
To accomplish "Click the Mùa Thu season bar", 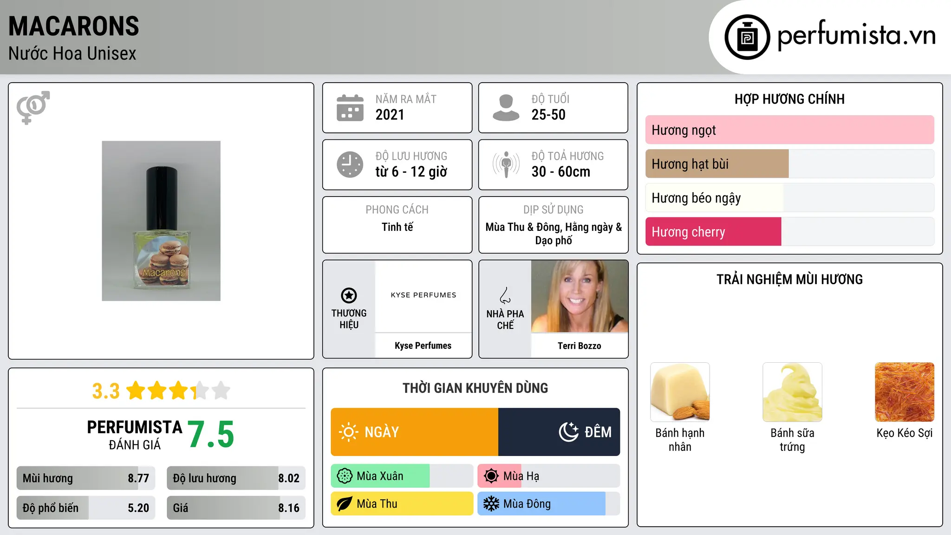I will coord(402,504).
